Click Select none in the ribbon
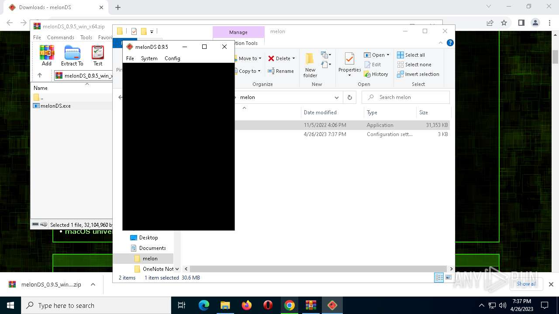 click(x=414, y=65)
